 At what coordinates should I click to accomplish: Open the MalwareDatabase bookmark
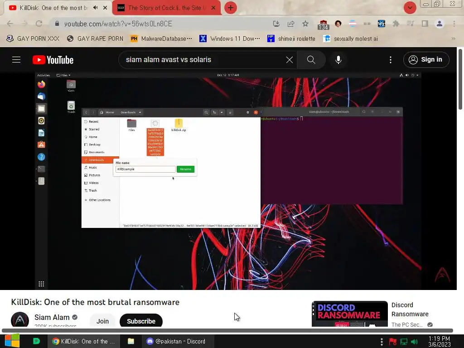tap(161, 39)
